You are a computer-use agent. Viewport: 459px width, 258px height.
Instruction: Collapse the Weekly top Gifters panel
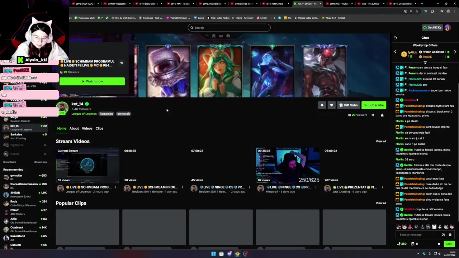pyautogui.click(x=425, y=62)
